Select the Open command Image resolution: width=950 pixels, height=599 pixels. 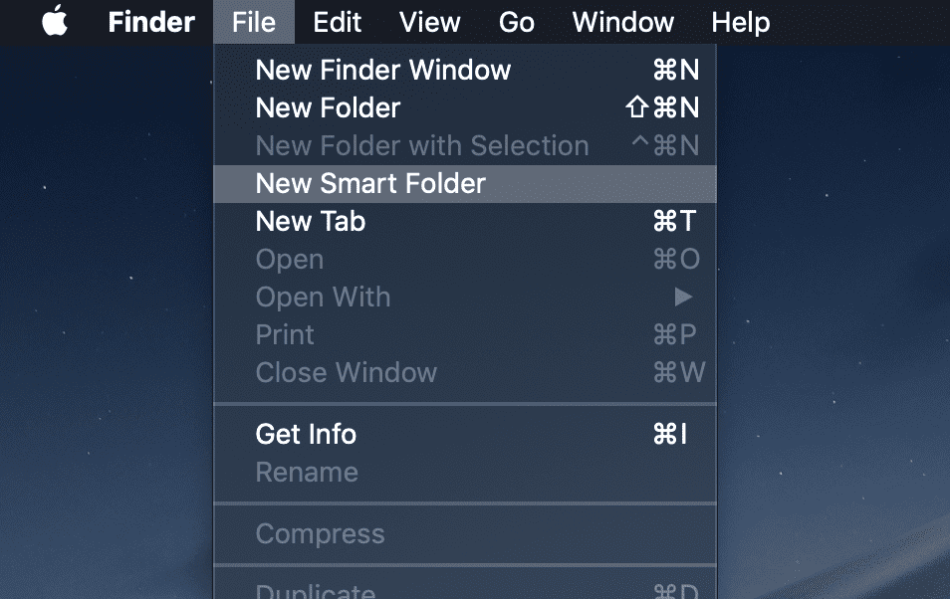click(x=289, y=259)
